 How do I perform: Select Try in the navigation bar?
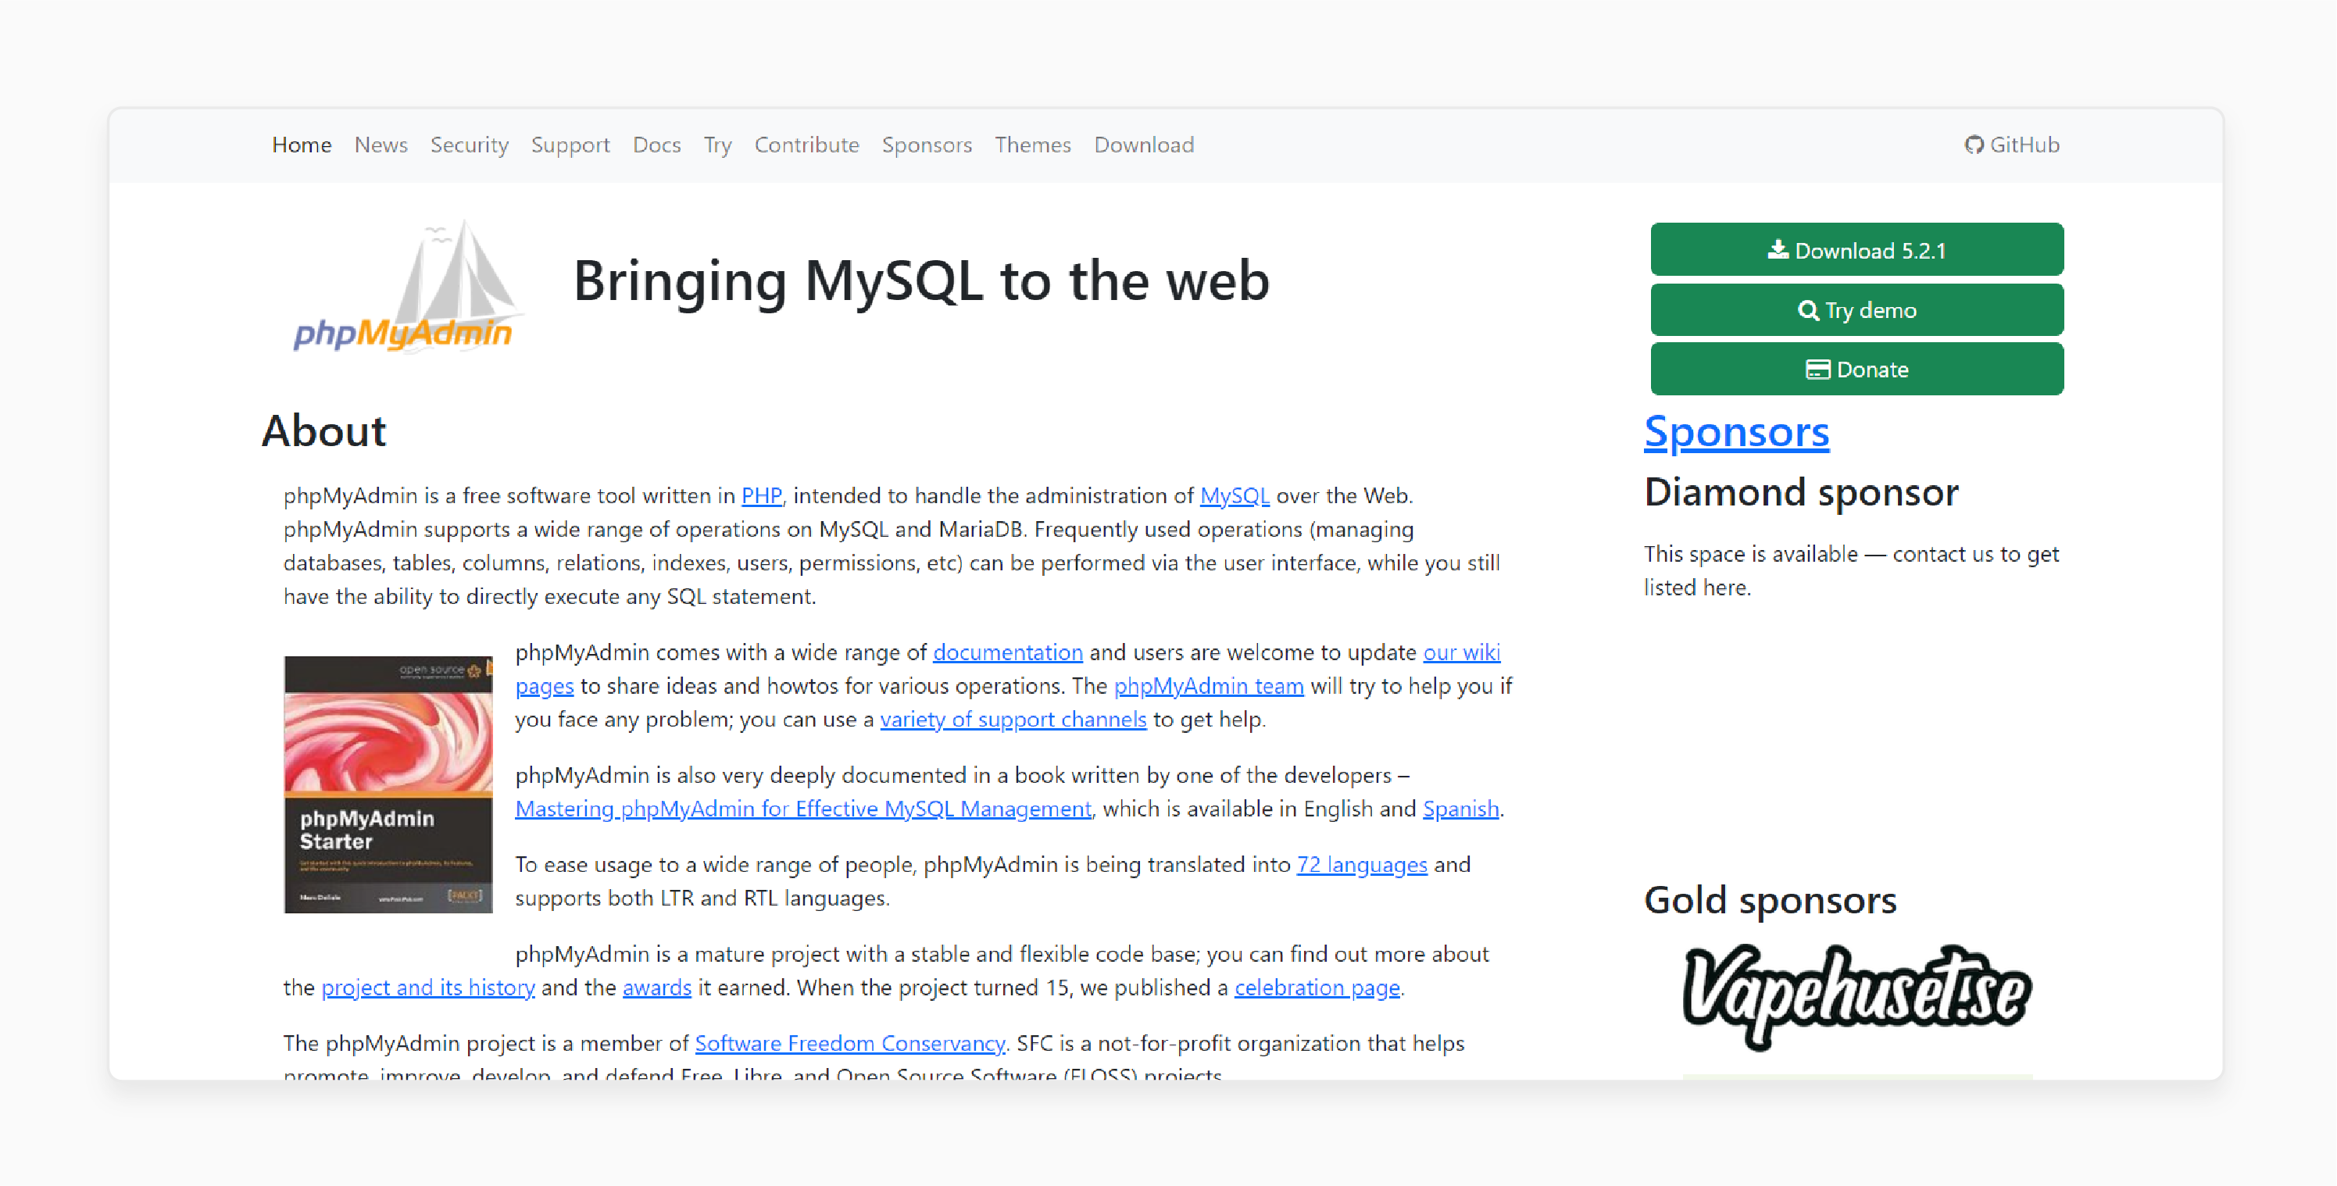click(x=717, y=145)
